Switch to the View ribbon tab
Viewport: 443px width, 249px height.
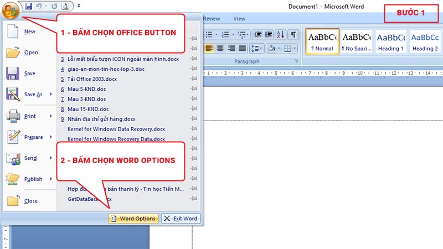(239, 19)
